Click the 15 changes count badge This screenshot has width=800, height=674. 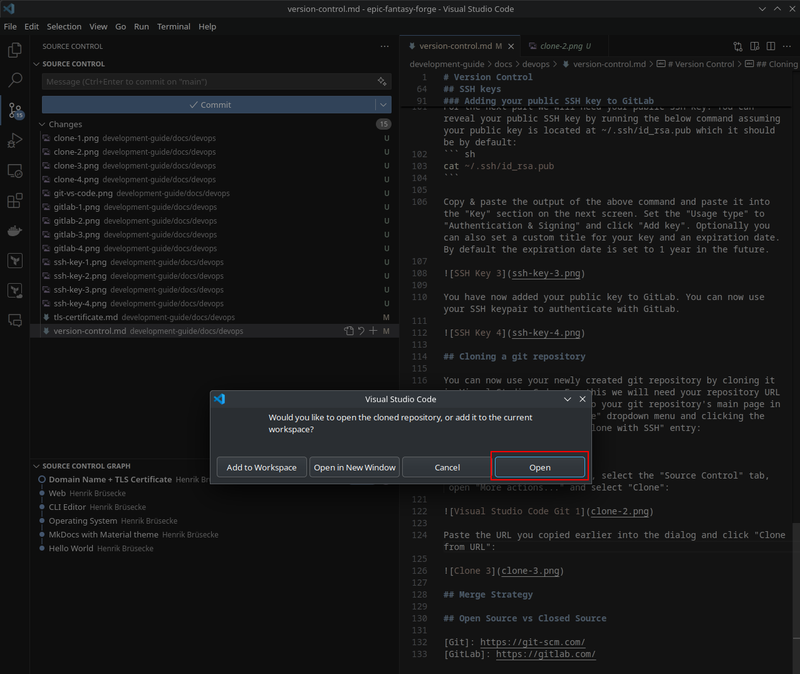[383, 124]
